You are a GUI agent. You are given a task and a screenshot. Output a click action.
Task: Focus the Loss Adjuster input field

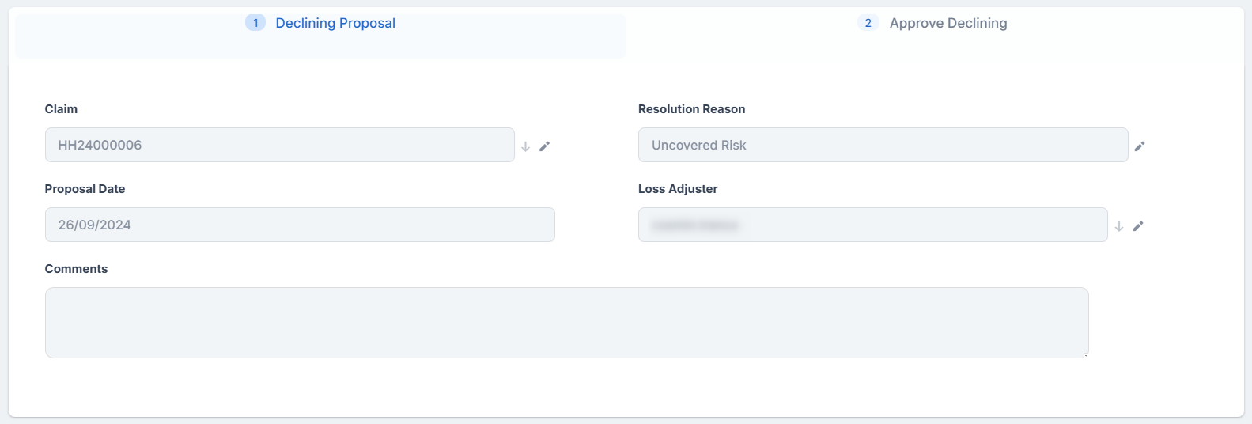pyautogui.click(x=872, y=225)
